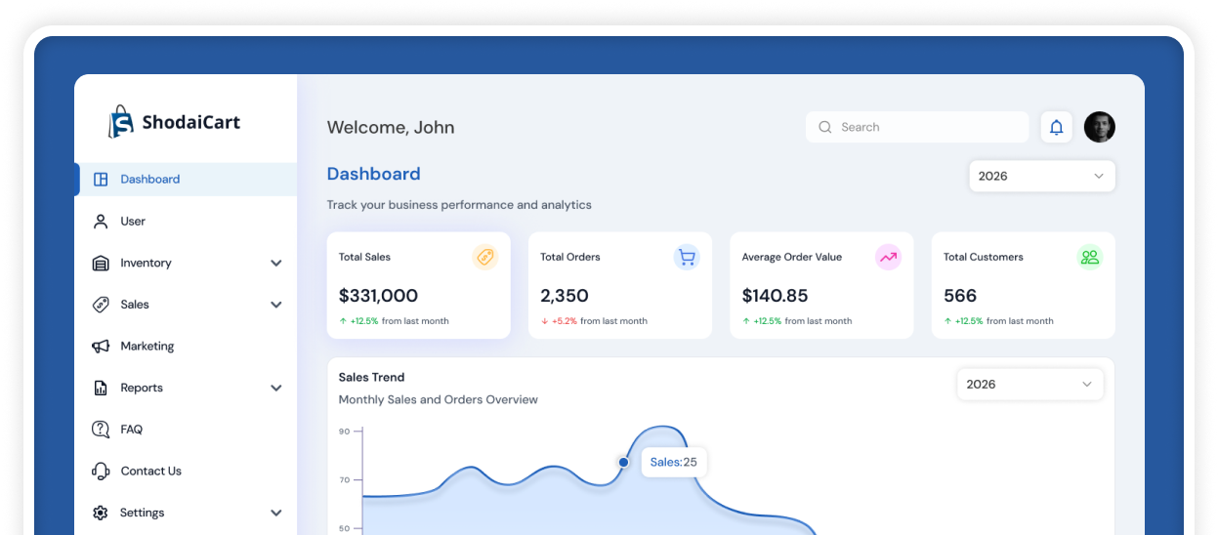Click the Total Orders cart icon
Image resolution: width=1218 pixels, height=535 pixels.
[x=687, y=258]
